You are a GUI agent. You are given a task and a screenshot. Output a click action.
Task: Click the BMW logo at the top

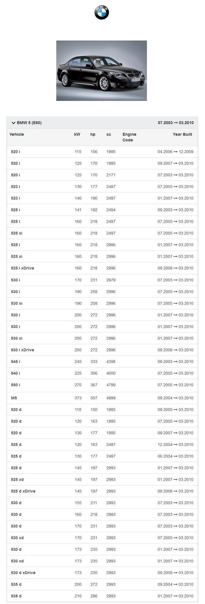[102, 12]
